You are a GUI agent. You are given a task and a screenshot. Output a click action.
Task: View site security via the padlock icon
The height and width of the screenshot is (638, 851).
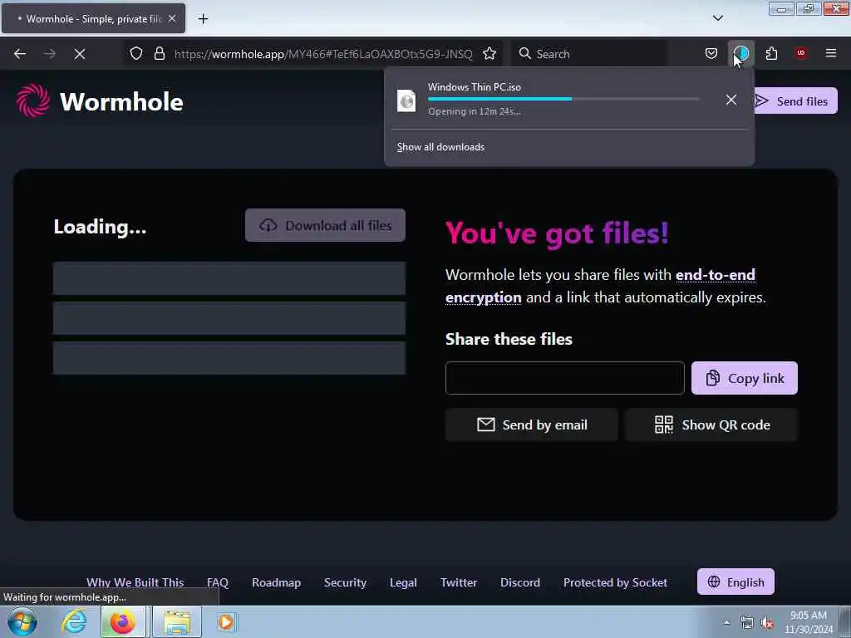pos(159,53)
